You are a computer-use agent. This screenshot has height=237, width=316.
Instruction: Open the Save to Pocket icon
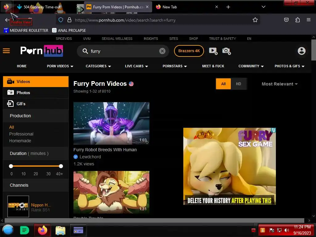click(286, 20)
